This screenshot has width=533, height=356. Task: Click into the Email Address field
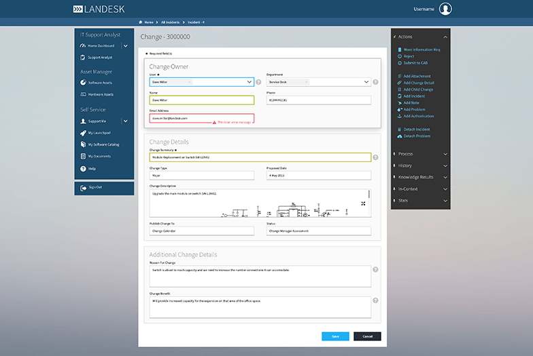[x=201, y=118]
